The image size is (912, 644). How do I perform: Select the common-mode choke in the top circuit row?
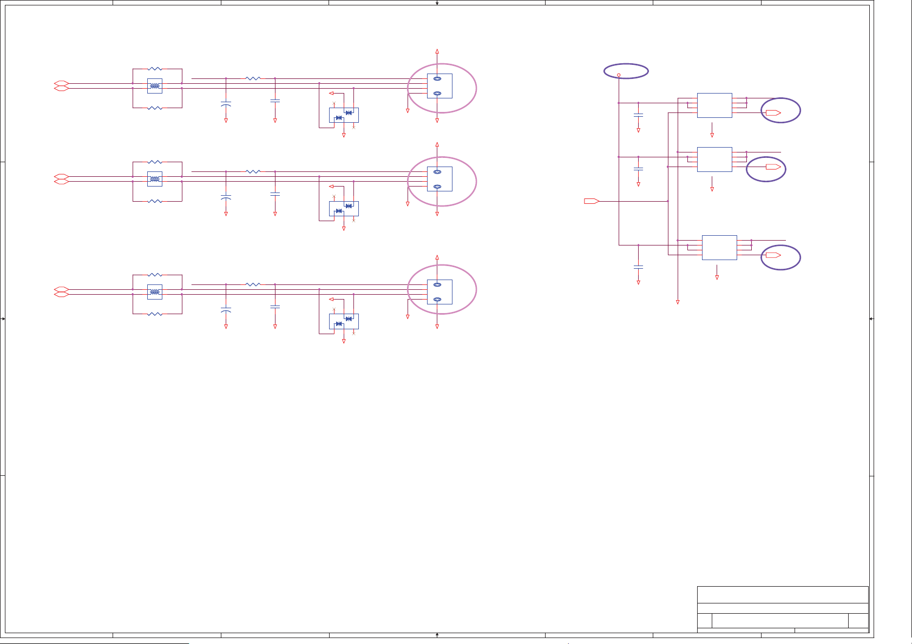click(x=155, y=86)
